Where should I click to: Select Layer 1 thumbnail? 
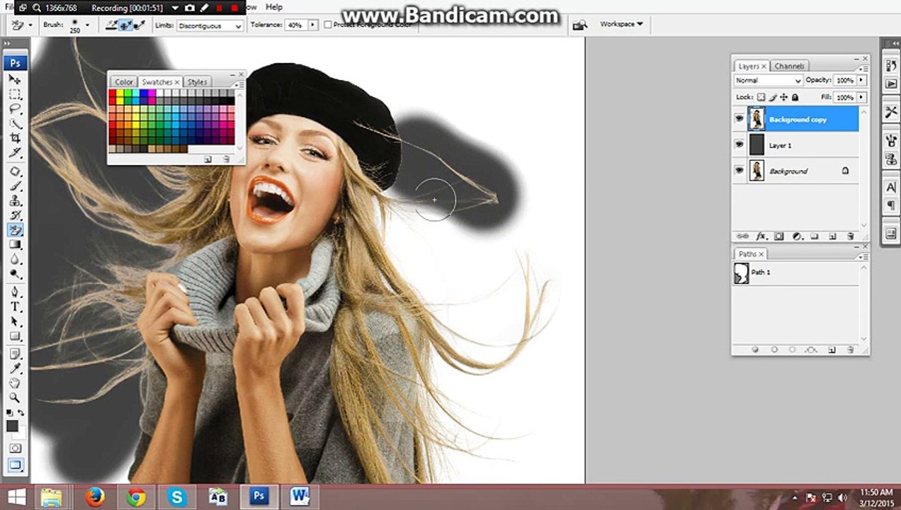pyautogui.click(x=756, y=144)
